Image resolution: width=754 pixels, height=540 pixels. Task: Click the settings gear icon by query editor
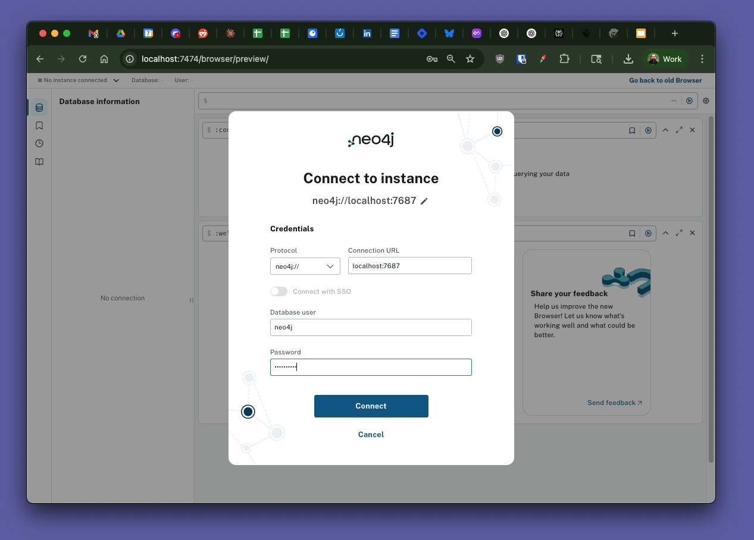[x=706, y=101]
